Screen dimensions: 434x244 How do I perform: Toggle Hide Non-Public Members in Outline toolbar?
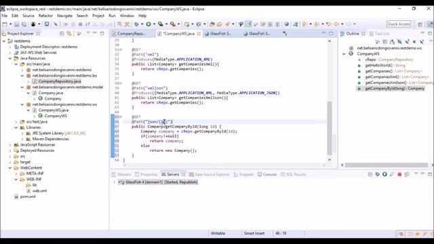click(414, 42)
